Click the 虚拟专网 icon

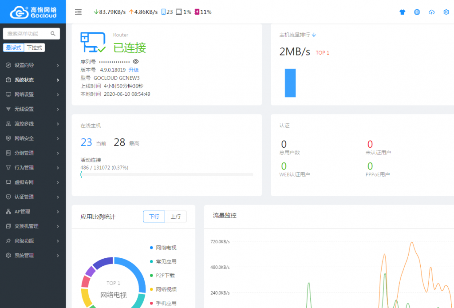click(x=8, y=182)
